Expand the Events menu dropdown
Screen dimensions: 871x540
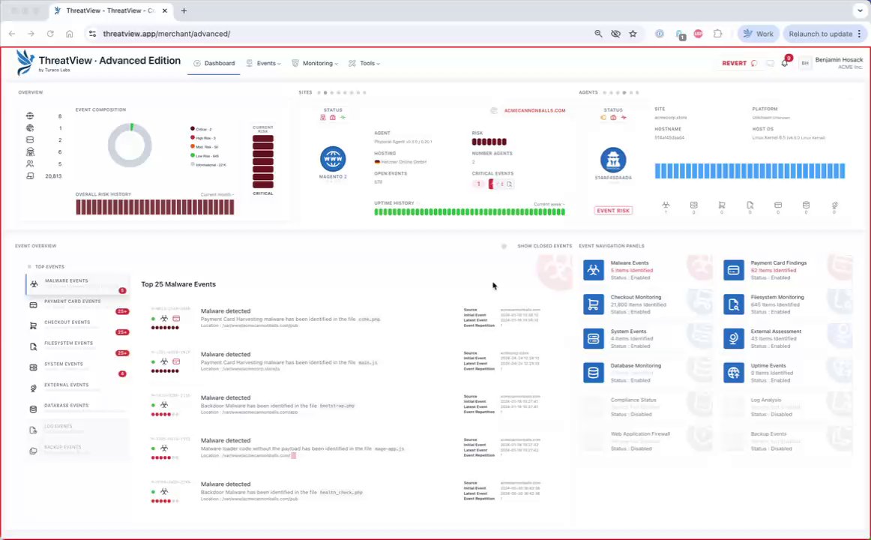tap(264, 63)
